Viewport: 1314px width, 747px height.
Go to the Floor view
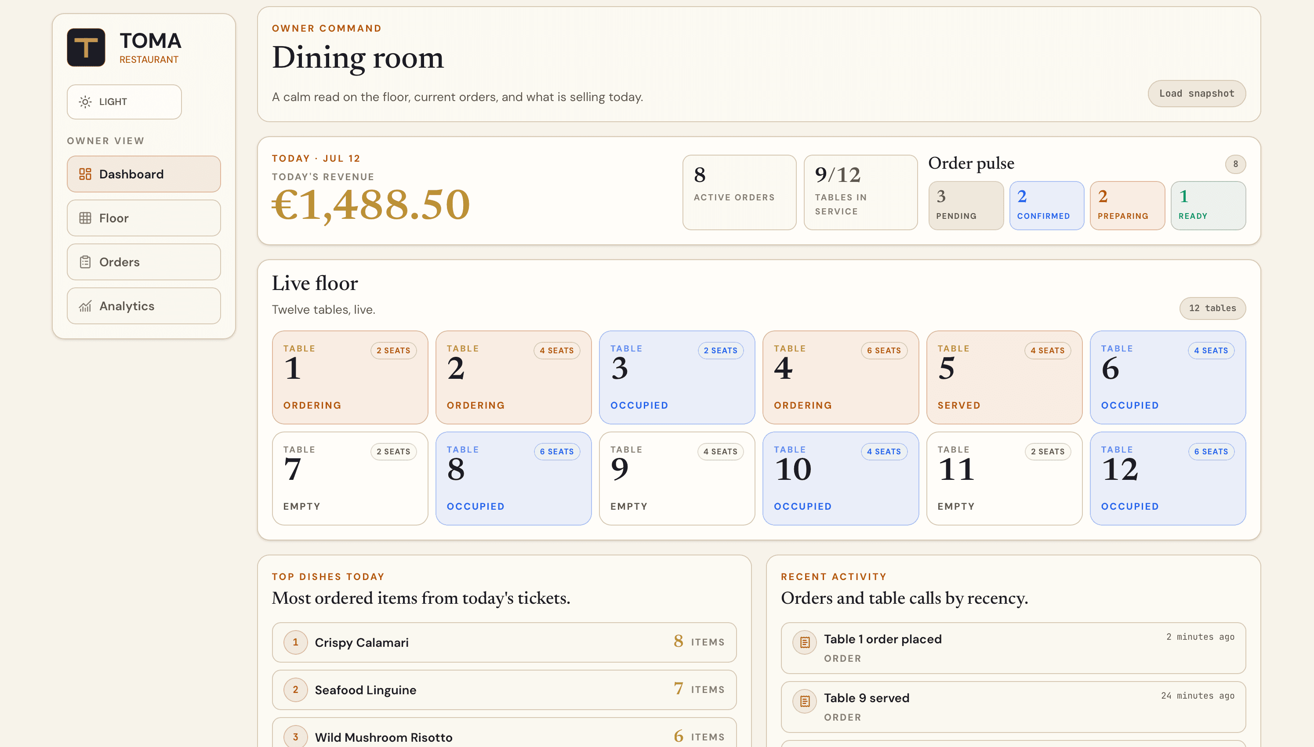point(144,218)
